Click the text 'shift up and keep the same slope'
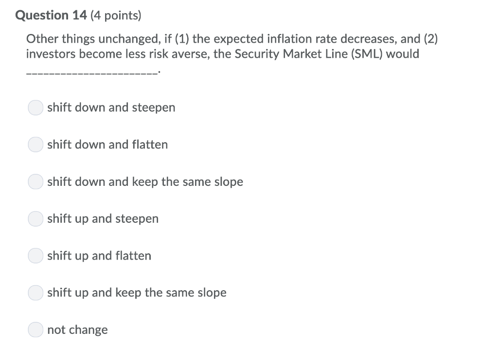The width and height of the screenshot is (498, 346). point(137,293)
